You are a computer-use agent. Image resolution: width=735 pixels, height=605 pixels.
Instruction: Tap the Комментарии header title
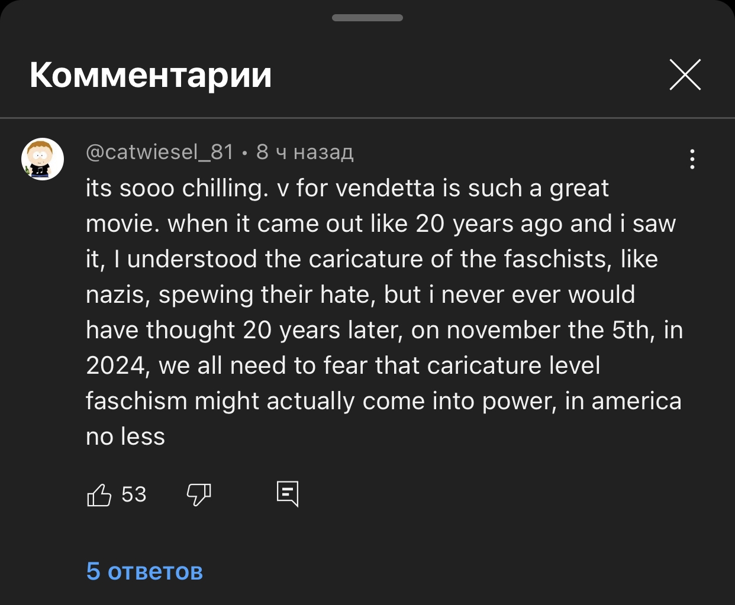[151, 75]
